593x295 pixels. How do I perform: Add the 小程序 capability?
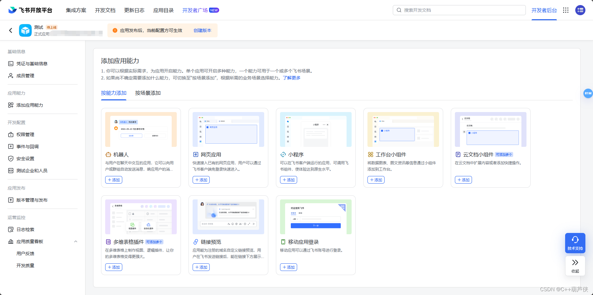click(289, 180)
